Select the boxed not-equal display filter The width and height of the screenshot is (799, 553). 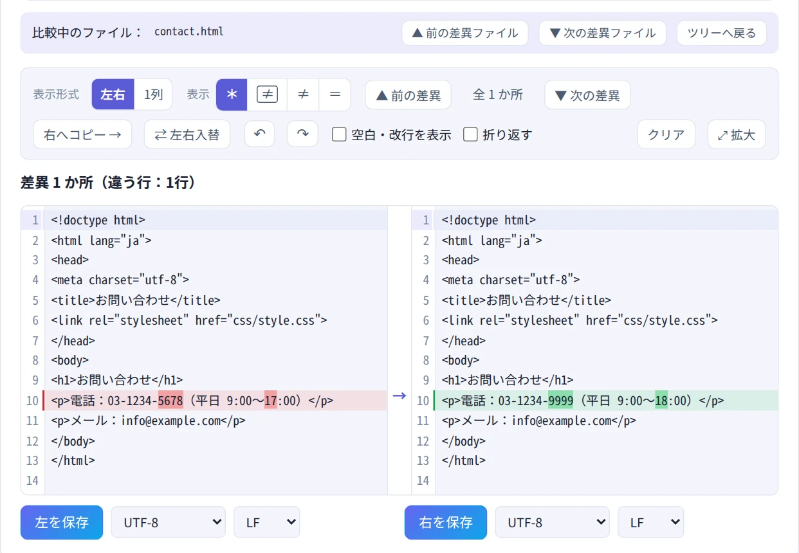[267, 95]
